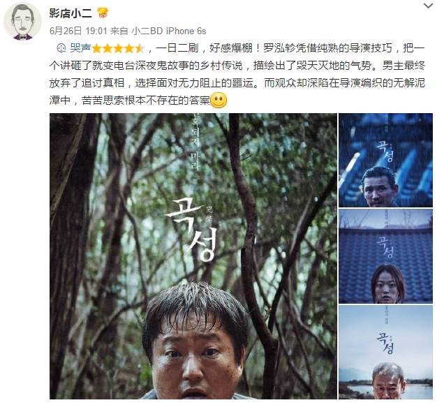Open the post options chevron menu
The width and height of the screenshot is (444, 405).
point(428,6)
